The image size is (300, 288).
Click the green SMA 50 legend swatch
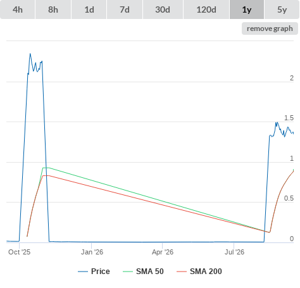click(128, 272)
